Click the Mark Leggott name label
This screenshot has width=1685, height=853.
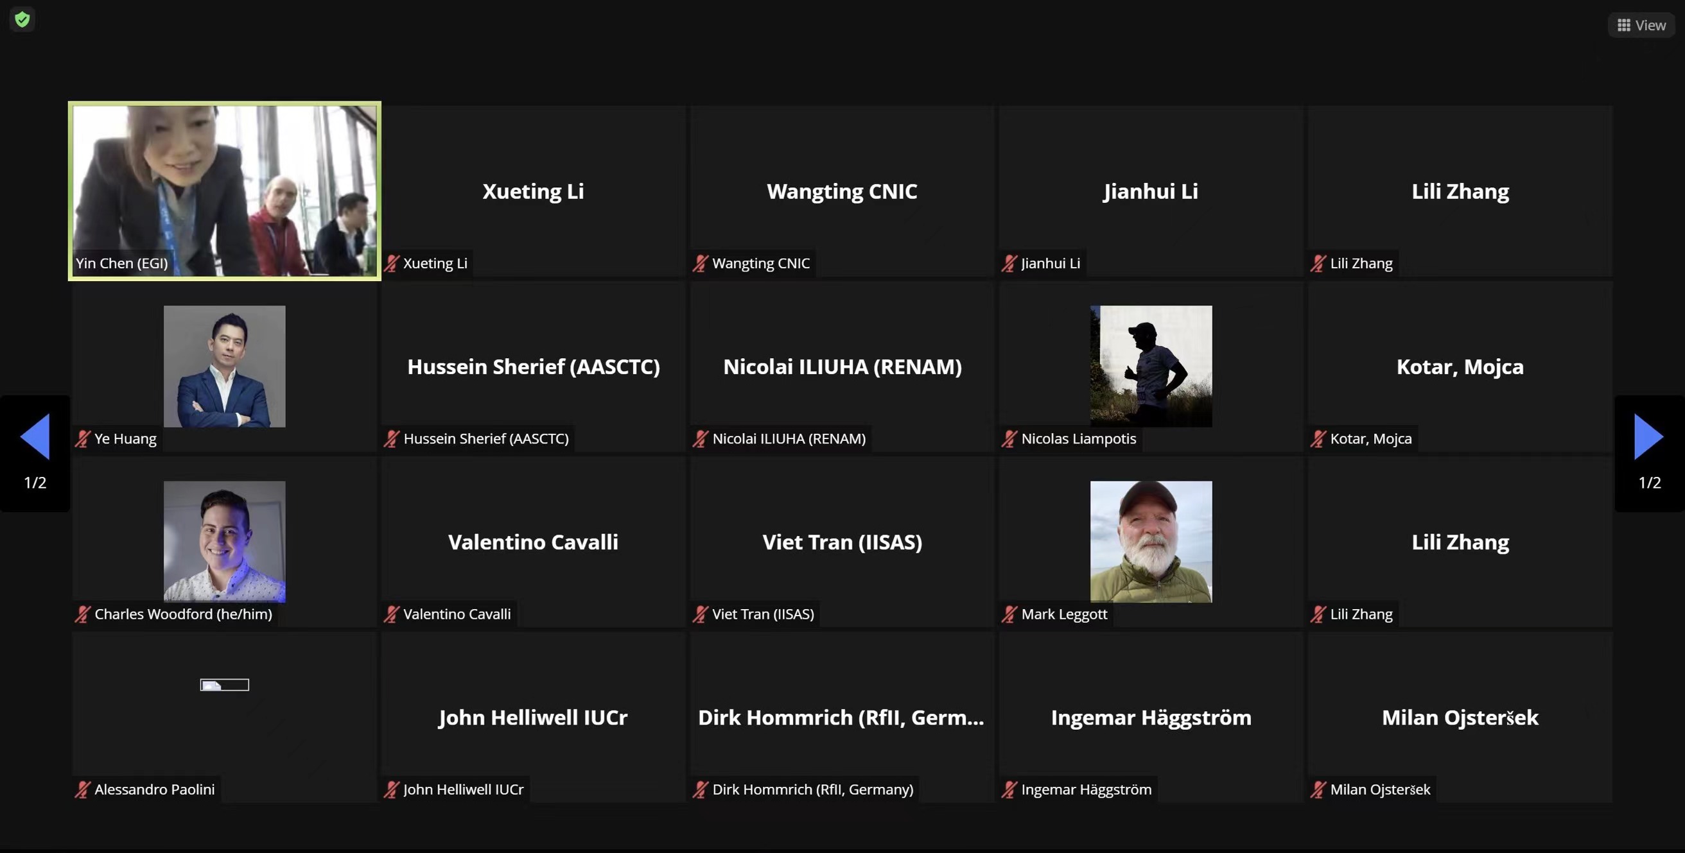point(1063,614)
